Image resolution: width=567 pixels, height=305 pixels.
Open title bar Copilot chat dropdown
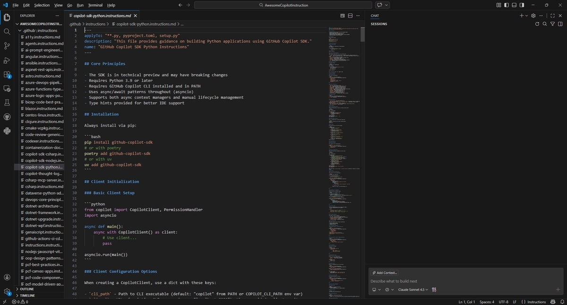point(387,5)
